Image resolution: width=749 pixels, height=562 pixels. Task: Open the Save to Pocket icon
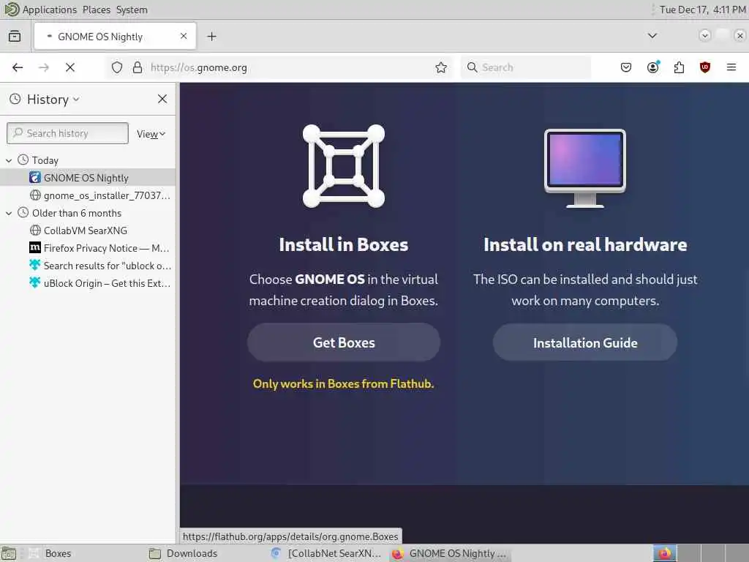coord(626,67)
